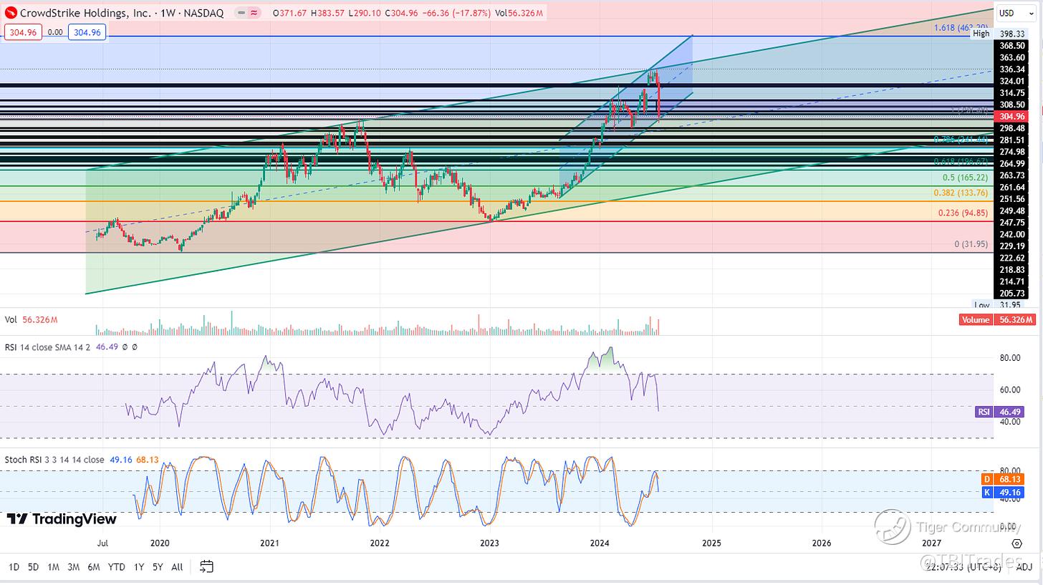Click the red 304.96 sell price box

coord(24,32)
